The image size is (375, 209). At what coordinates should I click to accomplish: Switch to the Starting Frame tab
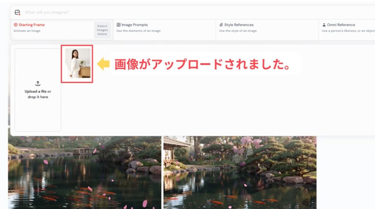pos(31,25)
